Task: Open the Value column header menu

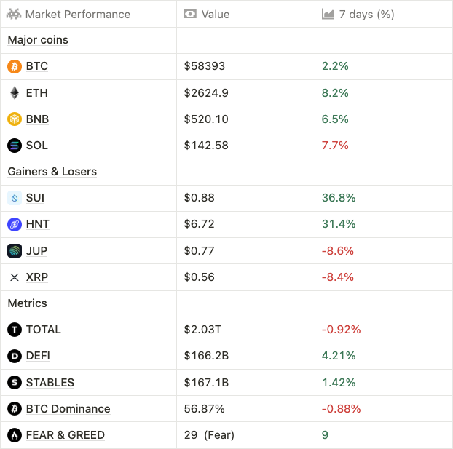Action: (x=215, y=14)
